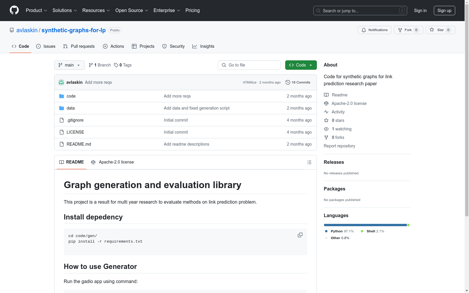
Task: Open the 'Add more reqs' latest commit message
Action: pyautogui.click(x=98, y=82)
